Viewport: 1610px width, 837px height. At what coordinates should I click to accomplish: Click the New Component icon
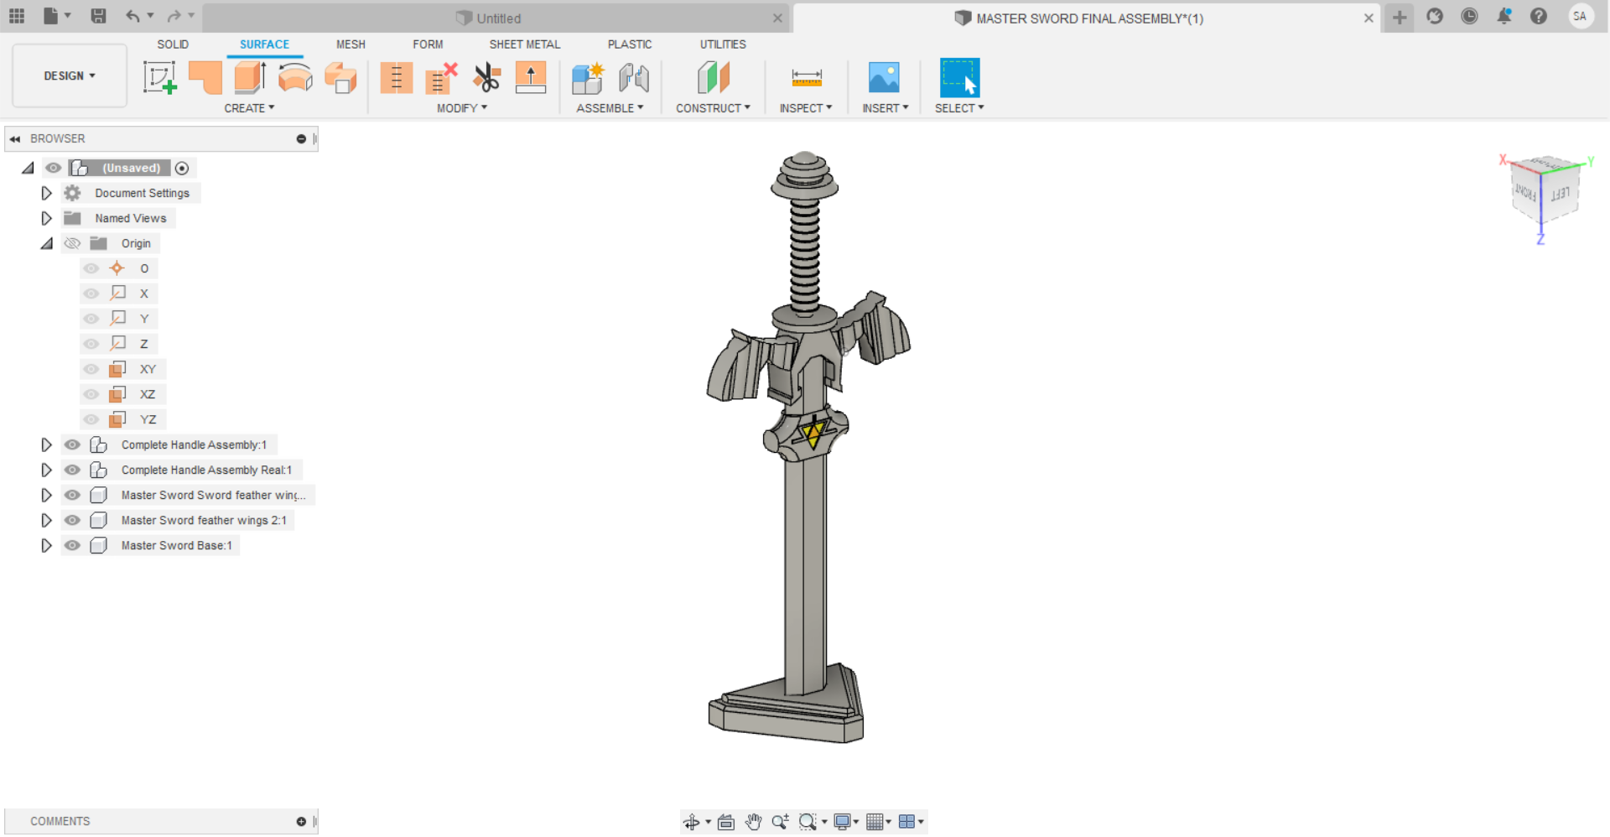tap(588, 78)
